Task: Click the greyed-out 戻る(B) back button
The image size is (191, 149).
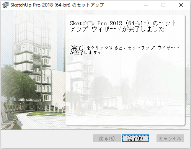Action: pos(107,138)
